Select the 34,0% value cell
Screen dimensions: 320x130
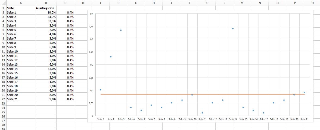tap(46, 69)
